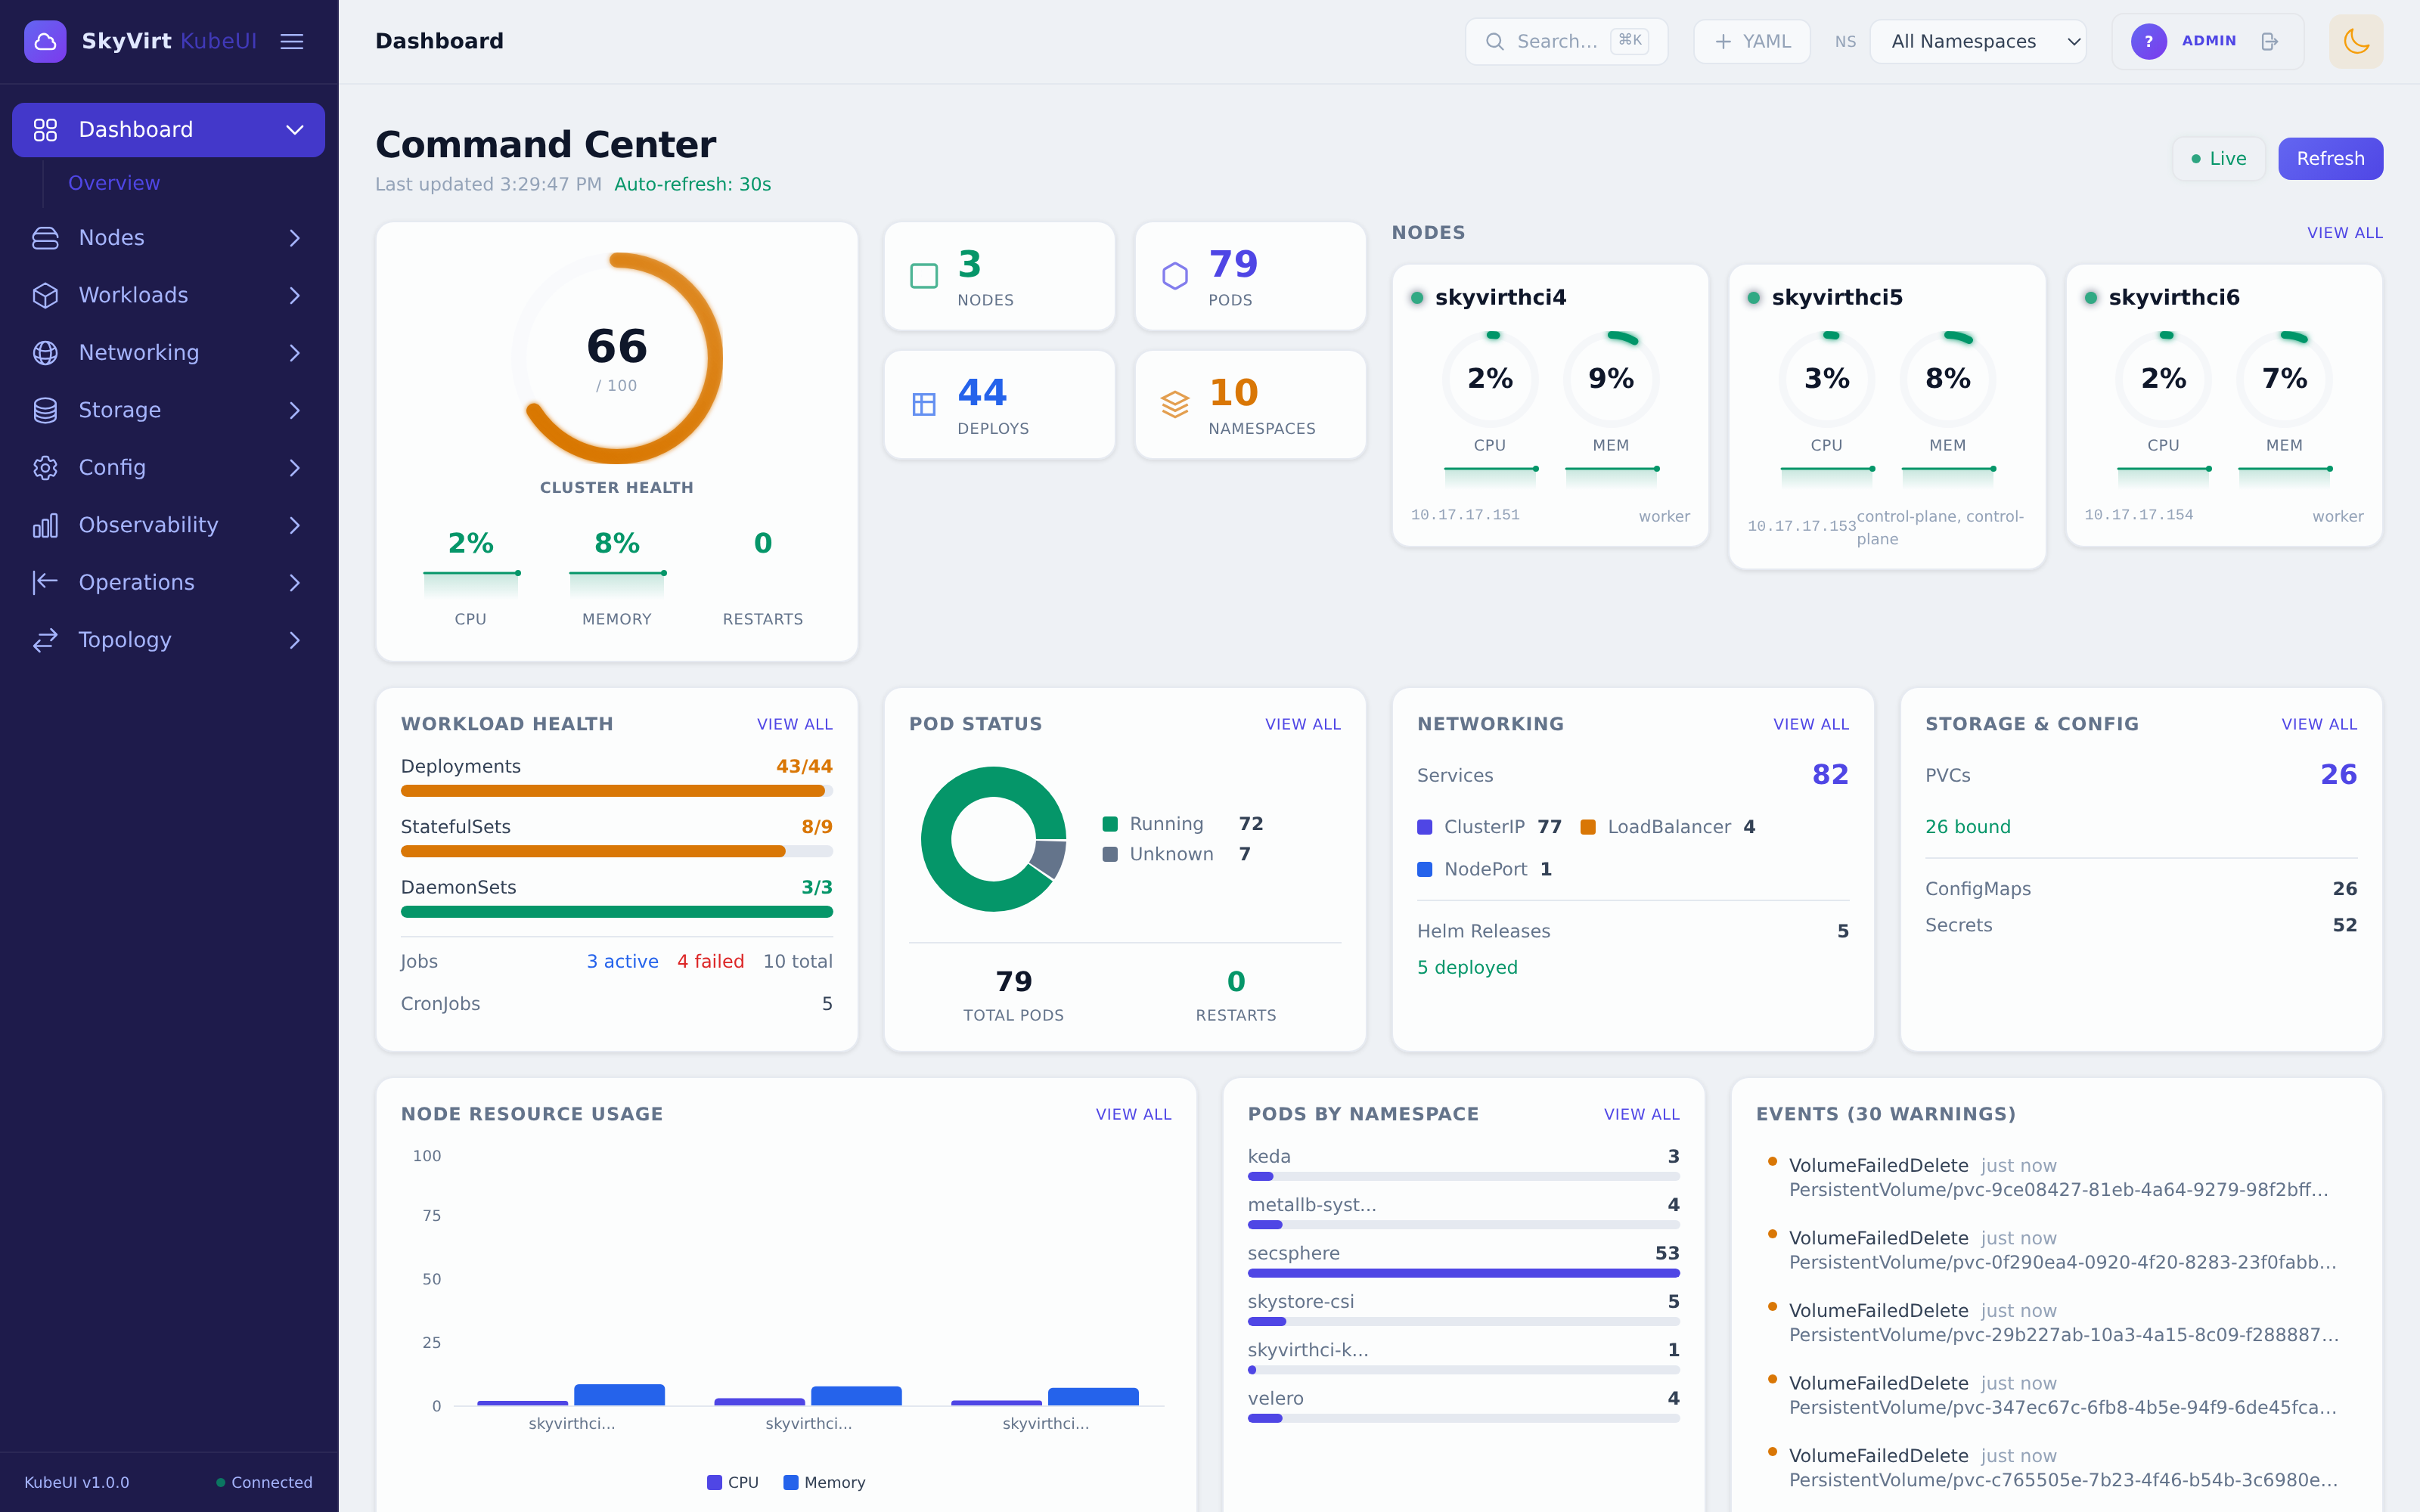Click the Pods hexagon icon in stat card
This screenshot has width=2420, height=1512.
(x=1175, y=276)
